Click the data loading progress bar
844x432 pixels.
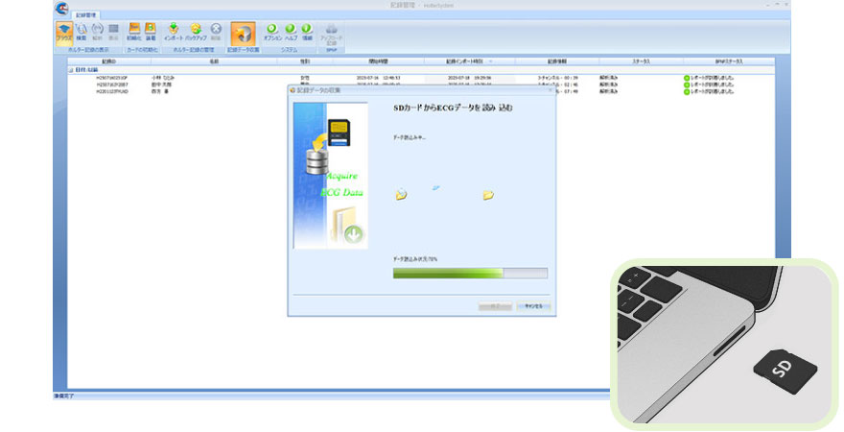tap(470, 273)
